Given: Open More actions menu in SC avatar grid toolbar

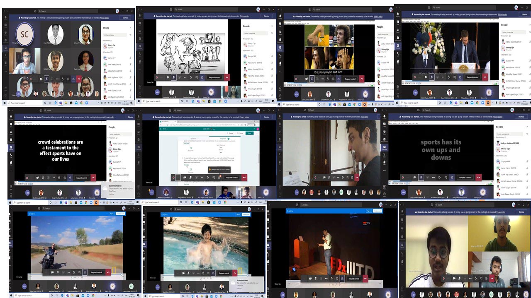Looking at the screenshot, I should tap(57, 79).
